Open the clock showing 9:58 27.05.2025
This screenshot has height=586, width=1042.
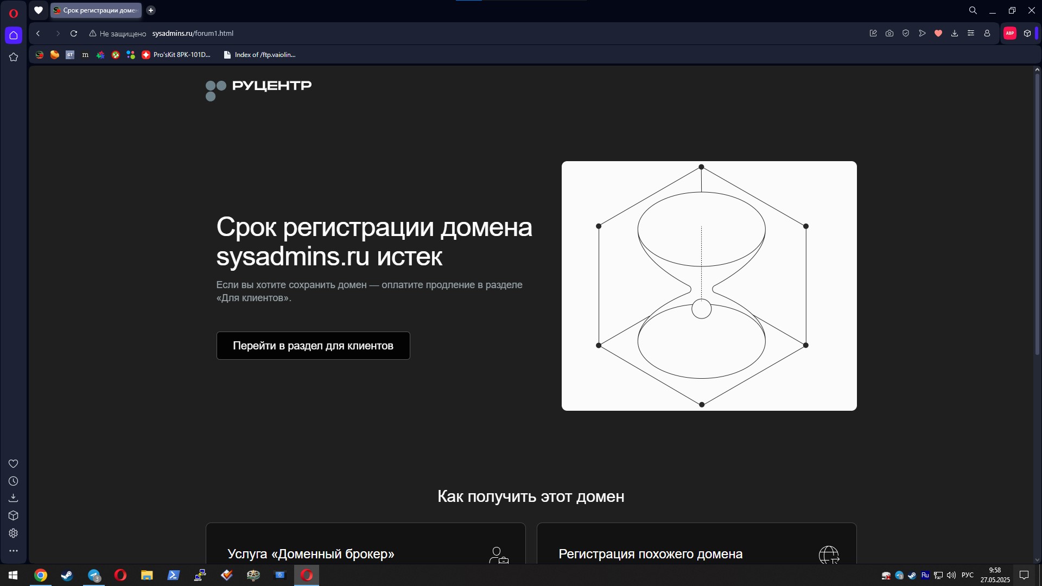point(995,575)
